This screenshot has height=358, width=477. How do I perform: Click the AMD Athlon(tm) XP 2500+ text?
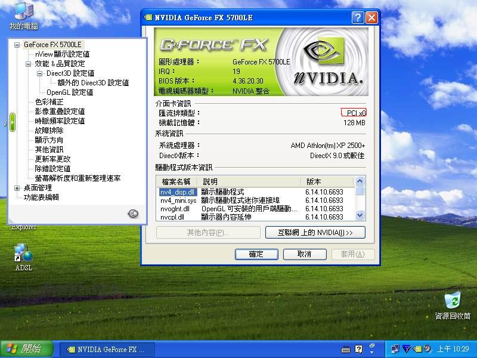click(327, 146)
